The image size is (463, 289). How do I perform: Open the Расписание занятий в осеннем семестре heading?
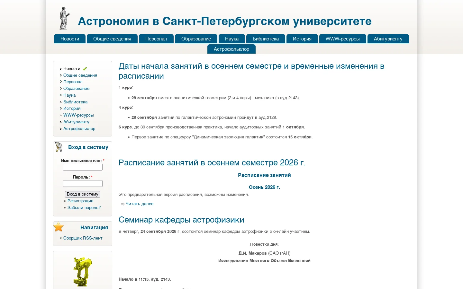pos(212,162)
